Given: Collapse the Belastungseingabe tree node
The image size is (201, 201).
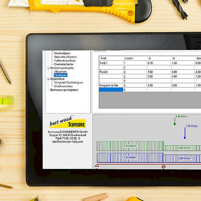Looking at the screenshot, I should [48, 68].
